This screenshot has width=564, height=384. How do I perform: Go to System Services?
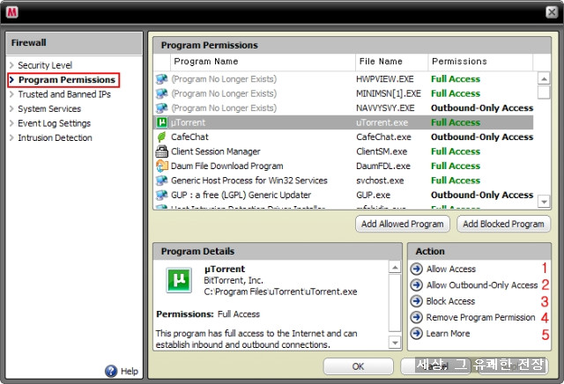(x=49, y=108)
